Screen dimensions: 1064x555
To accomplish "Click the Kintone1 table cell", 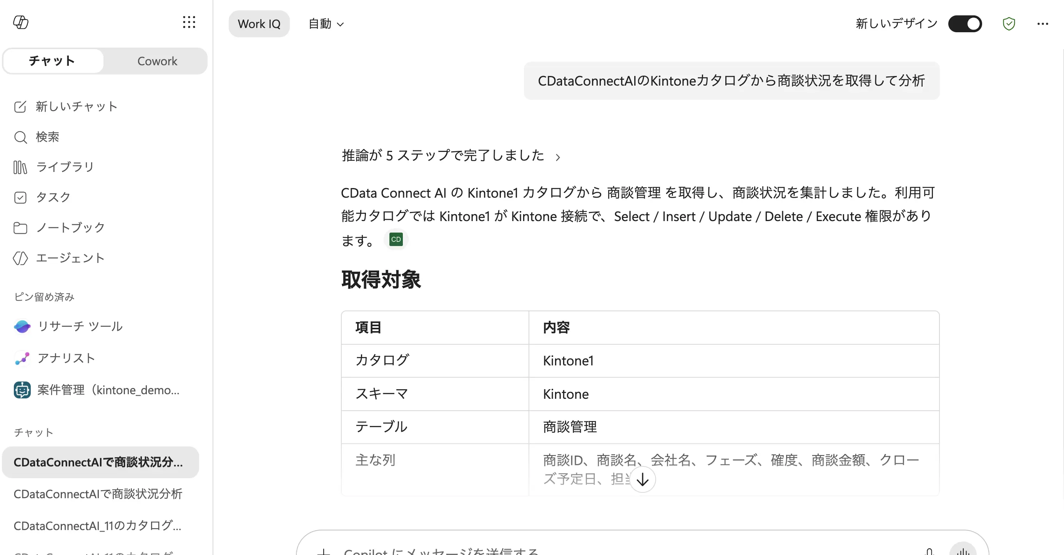I will pos(733,361).
